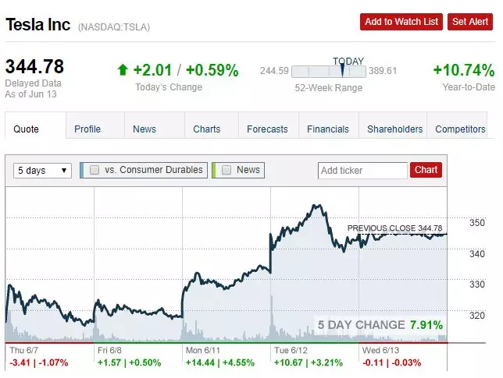This screenshot has width=503, height=378.
Task: Enable the vs. Consumer Durables checkbox
Action: coord(95,170)
